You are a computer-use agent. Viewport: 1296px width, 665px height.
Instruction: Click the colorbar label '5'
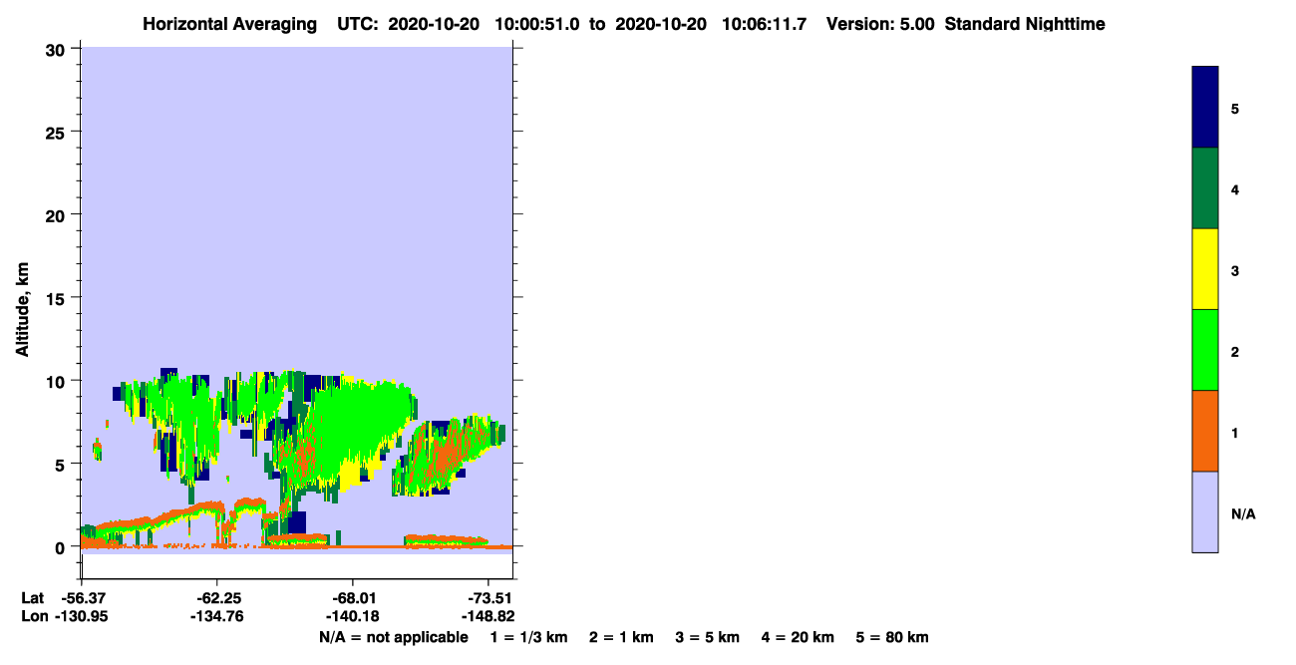pos(1235,109)
